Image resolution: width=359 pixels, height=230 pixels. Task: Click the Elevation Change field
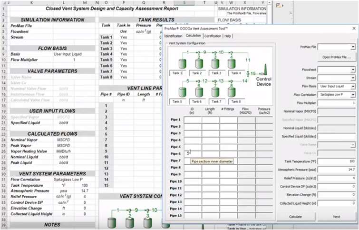(x=336, y=195)
